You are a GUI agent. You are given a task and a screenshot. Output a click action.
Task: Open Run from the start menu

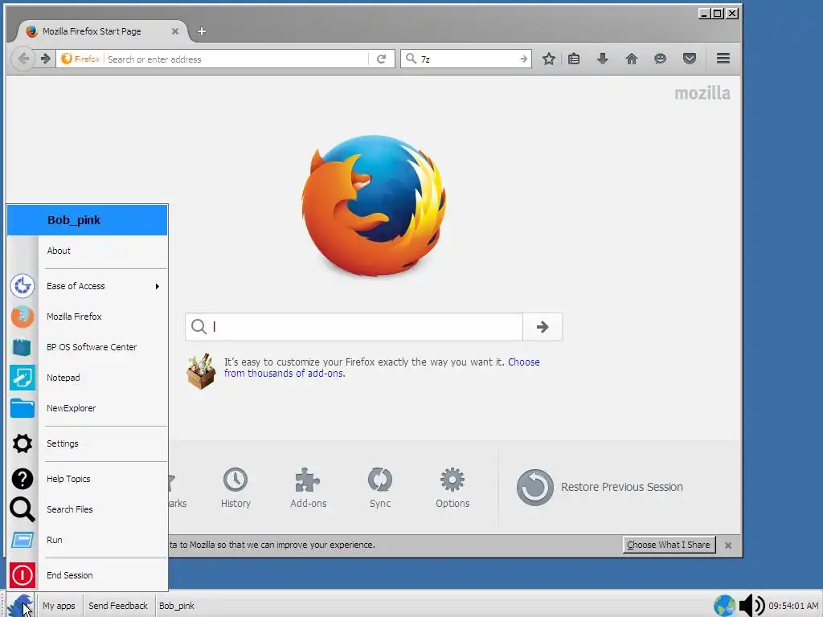point(88,539)
